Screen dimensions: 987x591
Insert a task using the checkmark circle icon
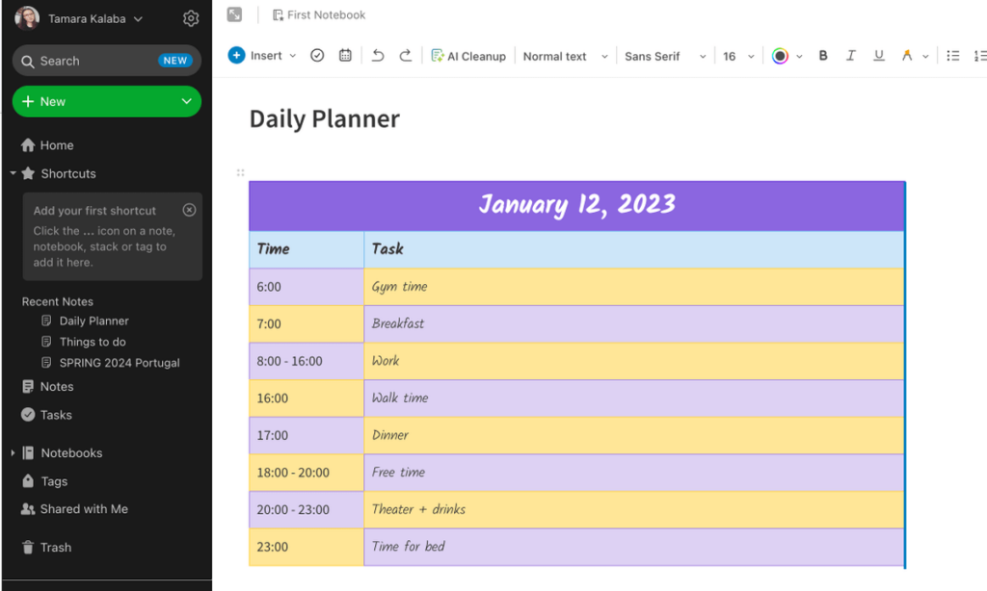coord(317,56)
